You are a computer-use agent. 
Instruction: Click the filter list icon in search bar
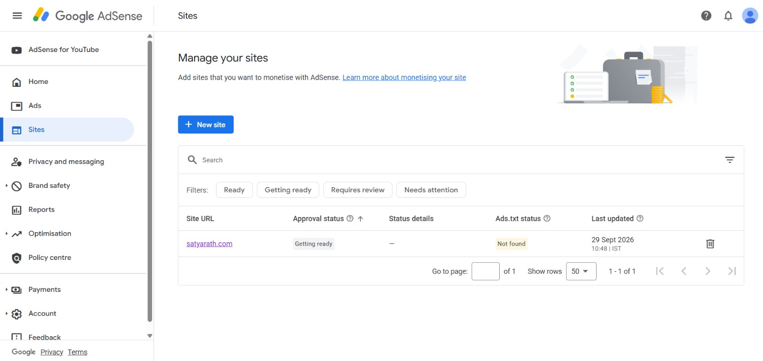pyautogui.click(x=730, y=160)
